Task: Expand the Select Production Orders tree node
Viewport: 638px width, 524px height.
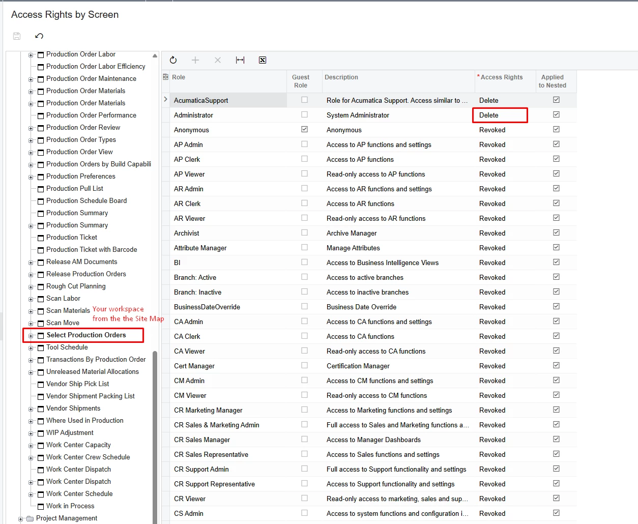Action: tap(31, 336)
